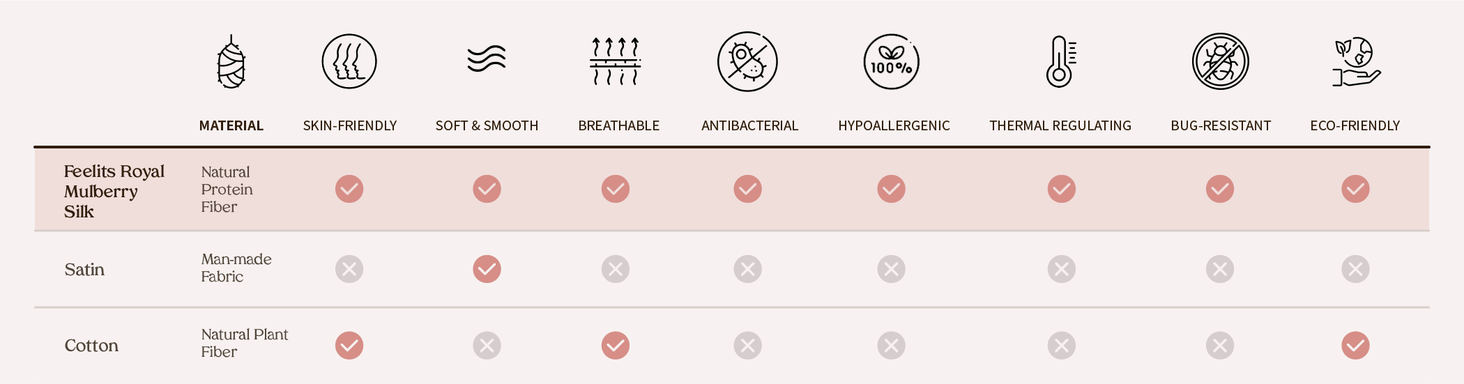This screenshot has width=1464, height=384.
Task: Click the MATERIAL column header
Action: pyautogui.click(x=231, y=126)
